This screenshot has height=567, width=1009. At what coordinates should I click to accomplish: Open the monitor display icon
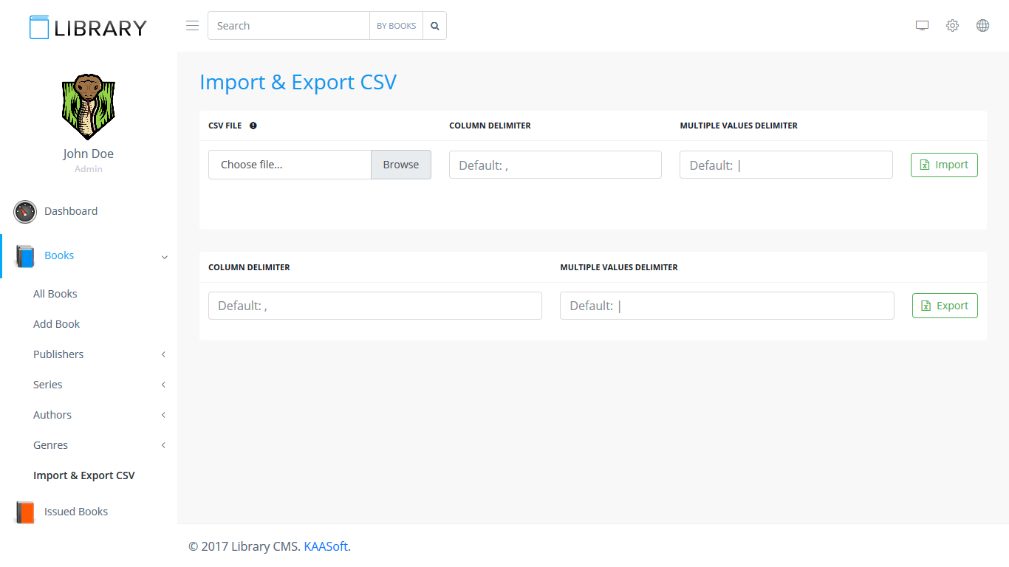pos(922,26)
